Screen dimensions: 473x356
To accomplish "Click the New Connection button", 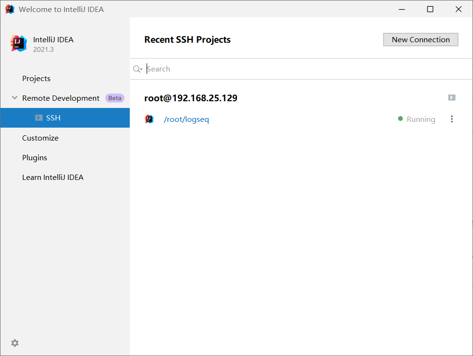I will pos(421,39).
